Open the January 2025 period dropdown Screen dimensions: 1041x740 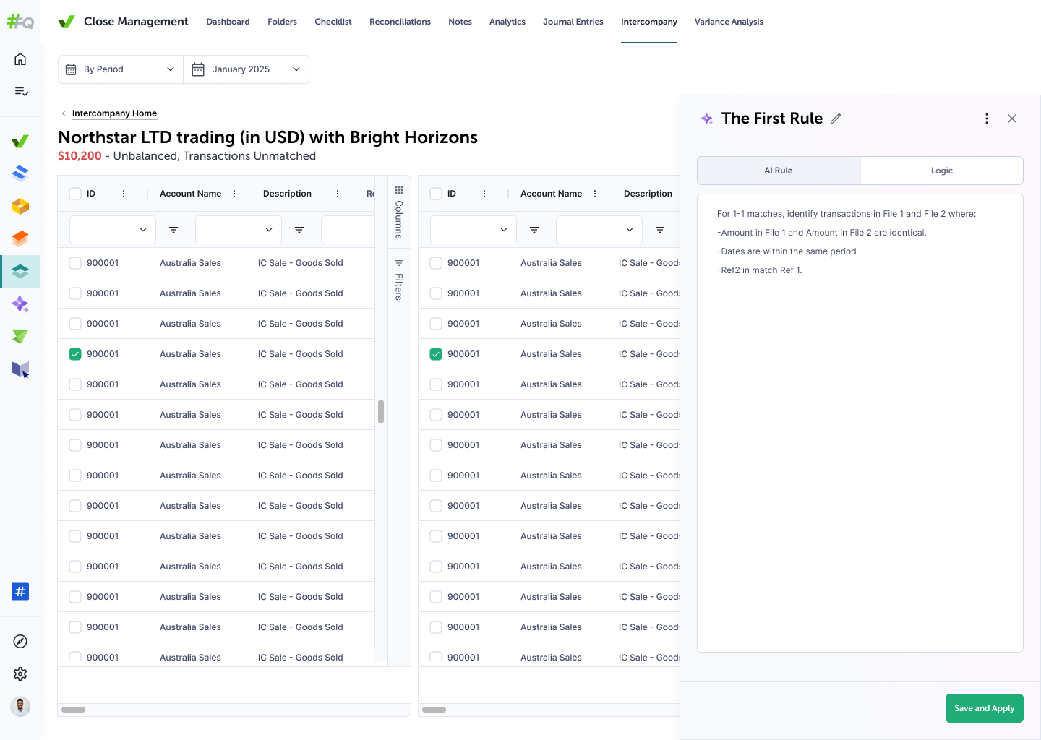coord(247,69)
